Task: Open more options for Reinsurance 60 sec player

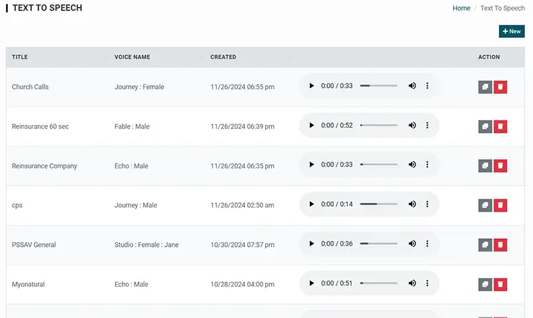Action: pos(427,125)
